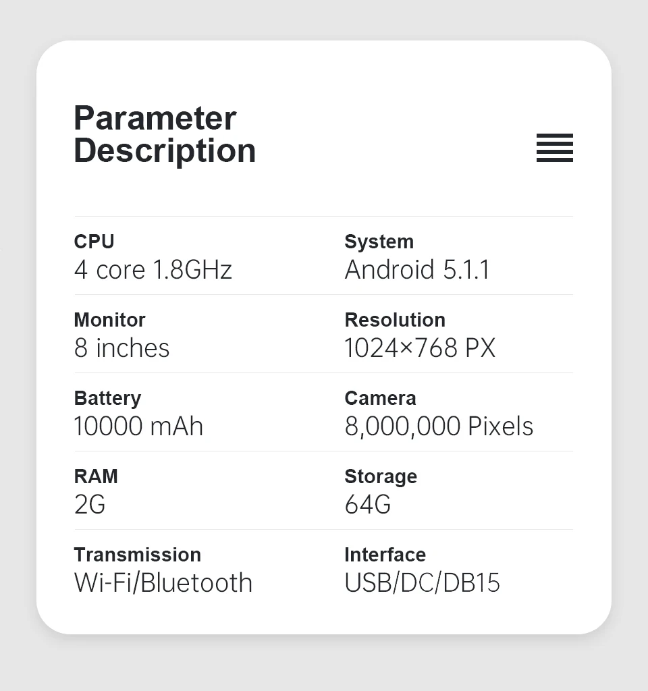The image size is (648, 691).
Task: Select the Resolution label
Action: pyautogui.click(x=394, y=319)
